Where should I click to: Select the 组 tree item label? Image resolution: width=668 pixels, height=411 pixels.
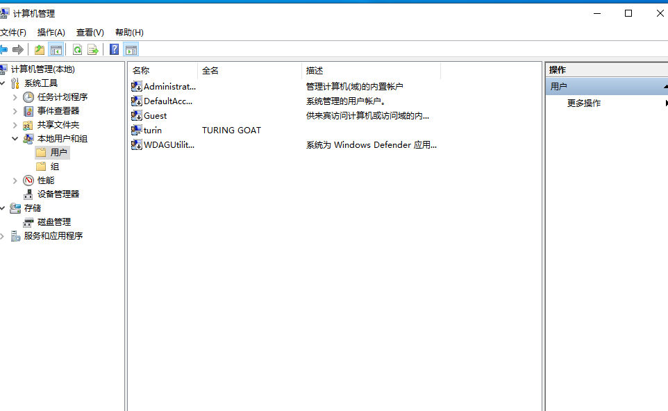(55, 167)
